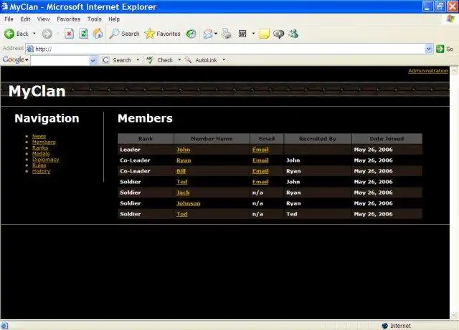Click the Date Joined column header
Screen dimensions: 459x330
(387, 139)
